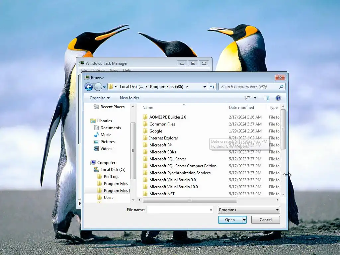Sort the list by Date modified column
The width and height of the screenshot is (340, 255).
(x=241, y=108)
